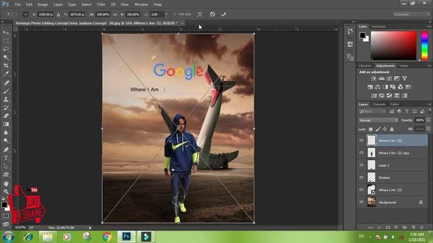Toggle the Anti-alias checkbox

pyautogui.click(x=175, y=14)
